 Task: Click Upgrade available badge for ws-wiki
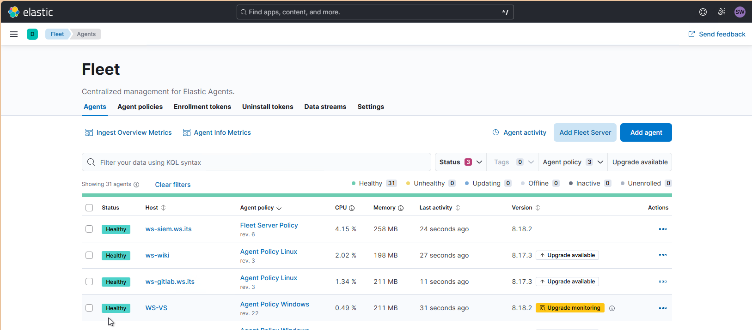click(567, 255)
